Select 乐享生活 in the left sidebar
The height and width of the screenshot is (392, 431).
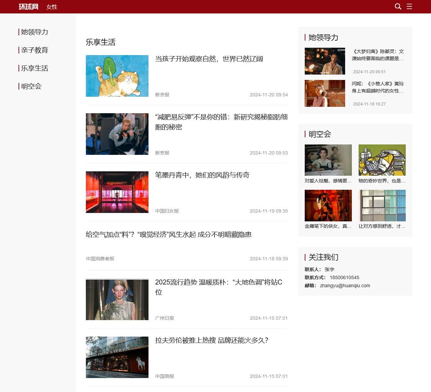(34, 68)
